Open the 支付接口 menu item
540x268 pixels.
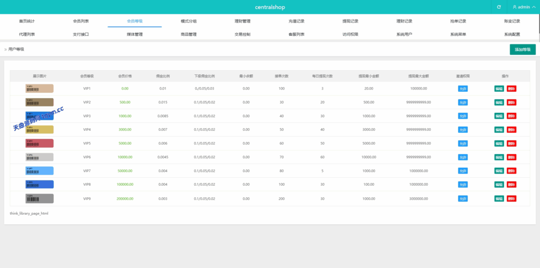(81, 34)
